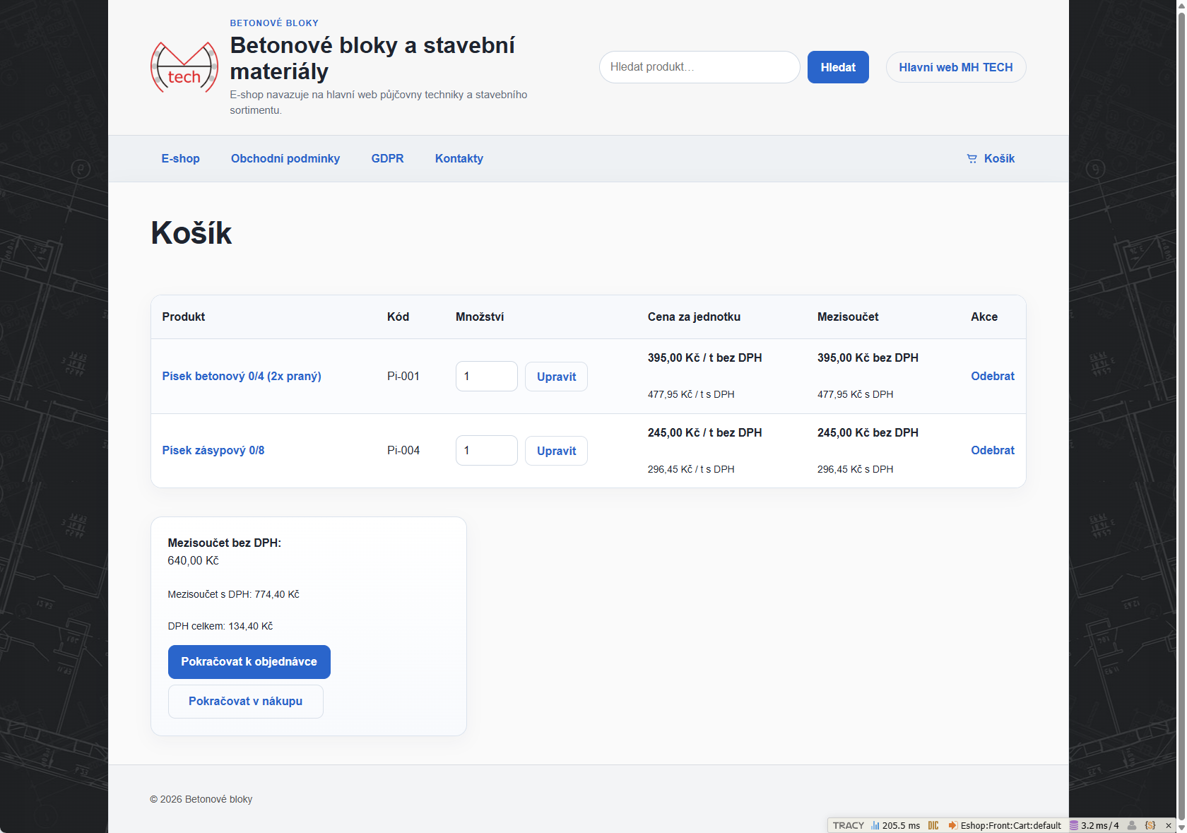
Task: Click the Hledat search button
Action: 838,67
